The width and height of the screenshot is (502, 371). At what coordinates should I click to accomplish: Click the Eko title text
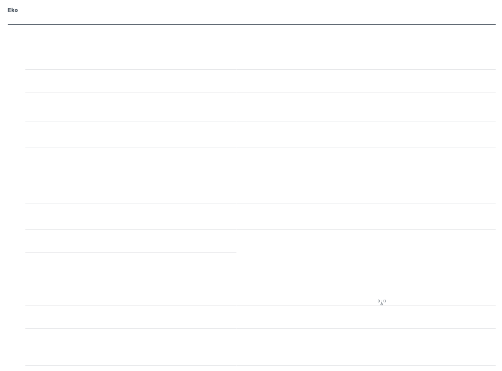13,10
